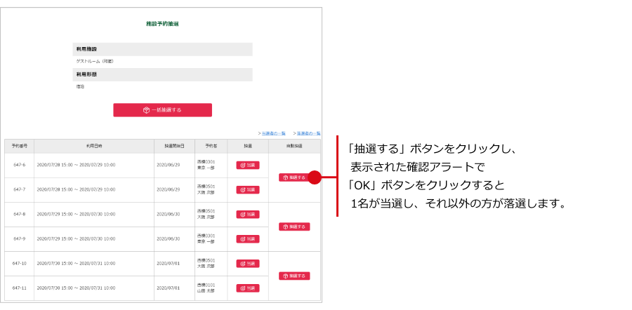Click the 予約番号 column header
Screen dimensions: 632x310
[x=20, y=146]
